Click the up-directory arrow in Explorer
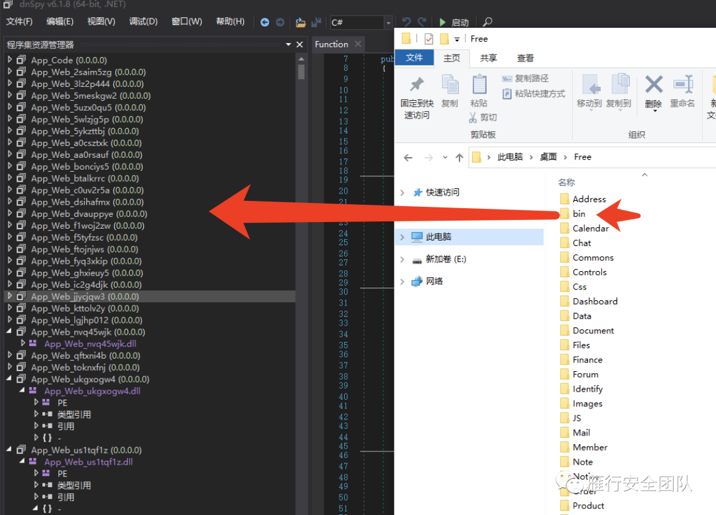Viewport: 716px width, 515px height. [459, 158]
